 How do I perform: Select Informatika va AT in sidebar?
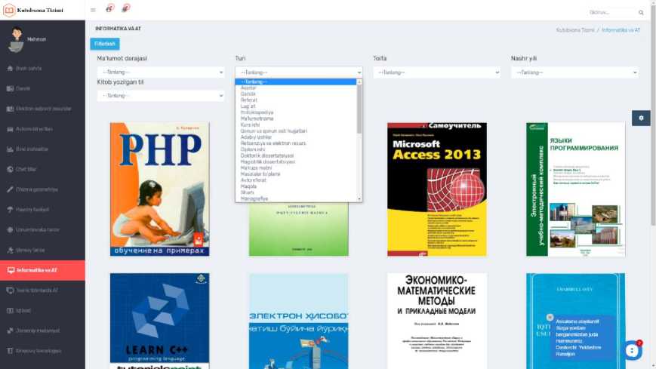click(42, 270)
